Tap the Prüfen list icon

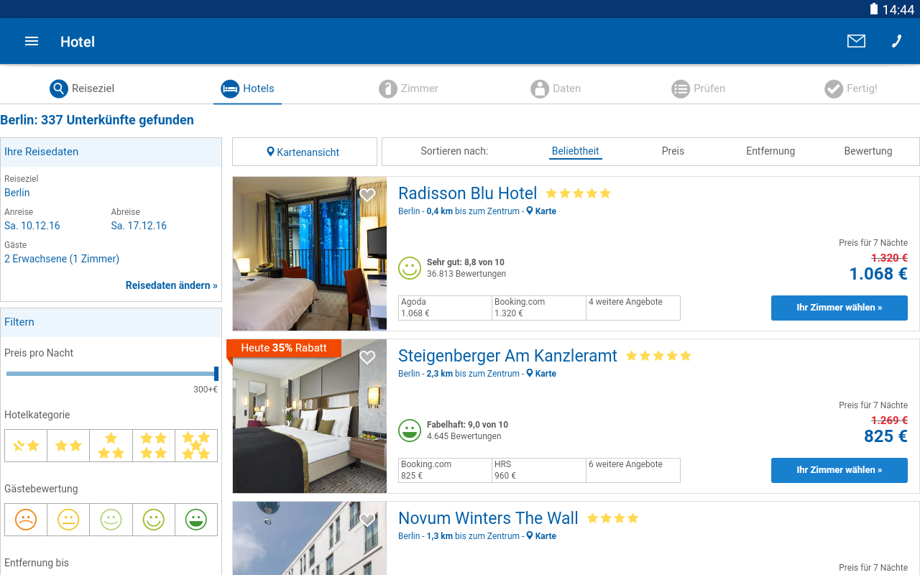681,88
